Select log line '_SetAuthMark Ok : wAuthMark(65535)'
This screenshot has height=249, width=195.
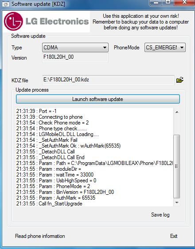pos(68,146)
